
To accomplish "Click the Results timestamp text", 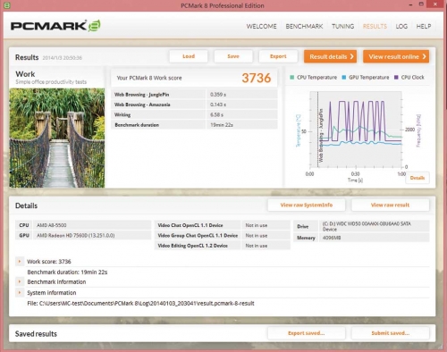I will pyautogui.click(x=63, y=58).
